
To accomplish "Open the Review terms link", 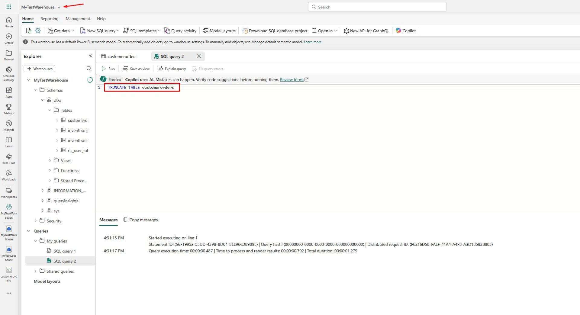I will pos(292,80).
